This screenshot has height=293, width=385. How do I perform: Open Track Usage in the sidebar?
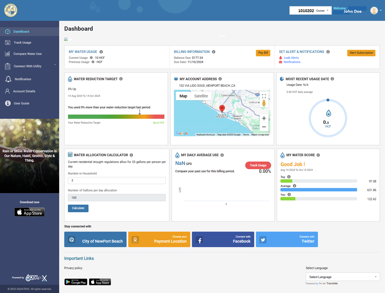[x=23, y=43]
